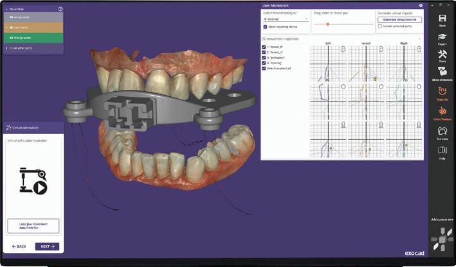Enable the Include selected paths checkbox

point(380,26)
